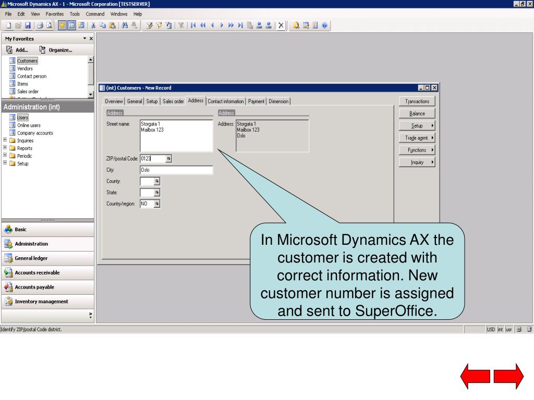The image size is (534, 400).
Task: Click the Find binoculars icon
Action: point(125,26)
